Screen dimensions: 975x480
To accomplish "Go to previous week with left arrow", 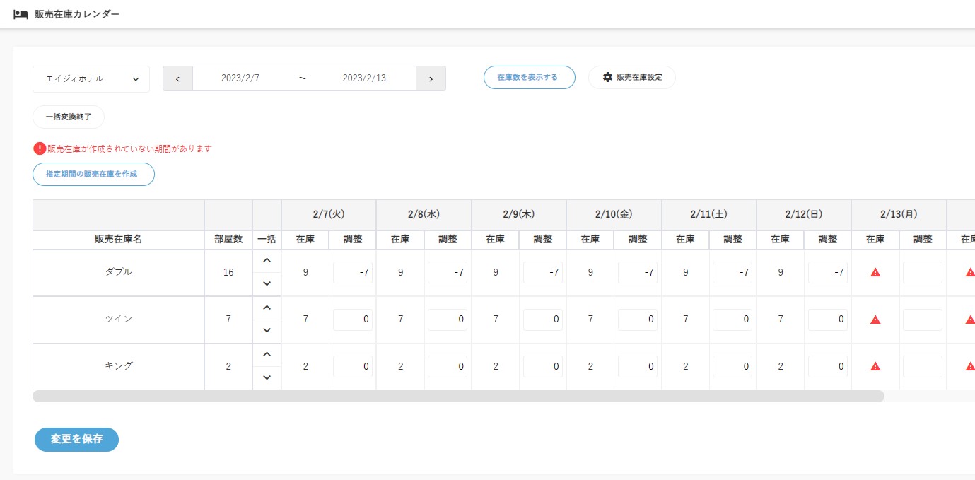I will point(177,78).
